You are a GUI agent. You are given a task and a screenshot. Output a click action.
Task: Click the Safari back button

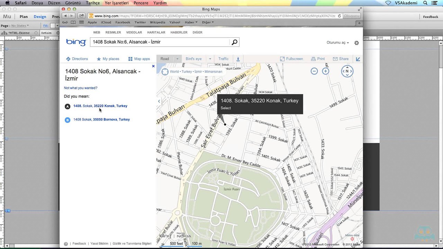pyautogui.click(x=65, y=16)
